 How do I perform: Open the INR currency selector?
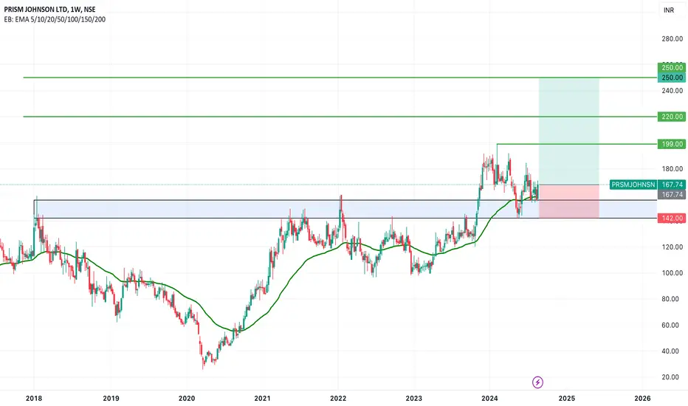pos(669,10)
